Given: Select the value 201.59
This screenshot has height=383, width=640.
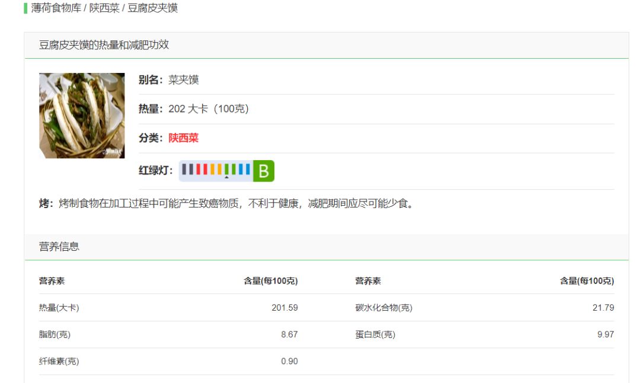Looking at the screenshot, I should coord(284,308).
